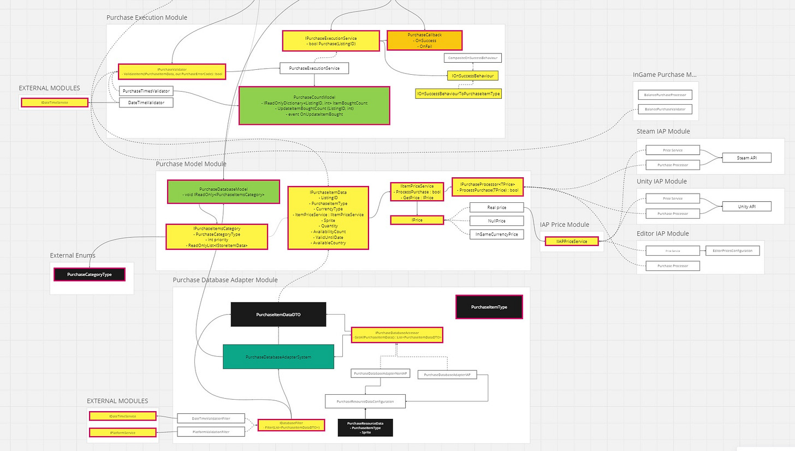
Task: Click the Editor IAP Module title
Action: [663, 233]
